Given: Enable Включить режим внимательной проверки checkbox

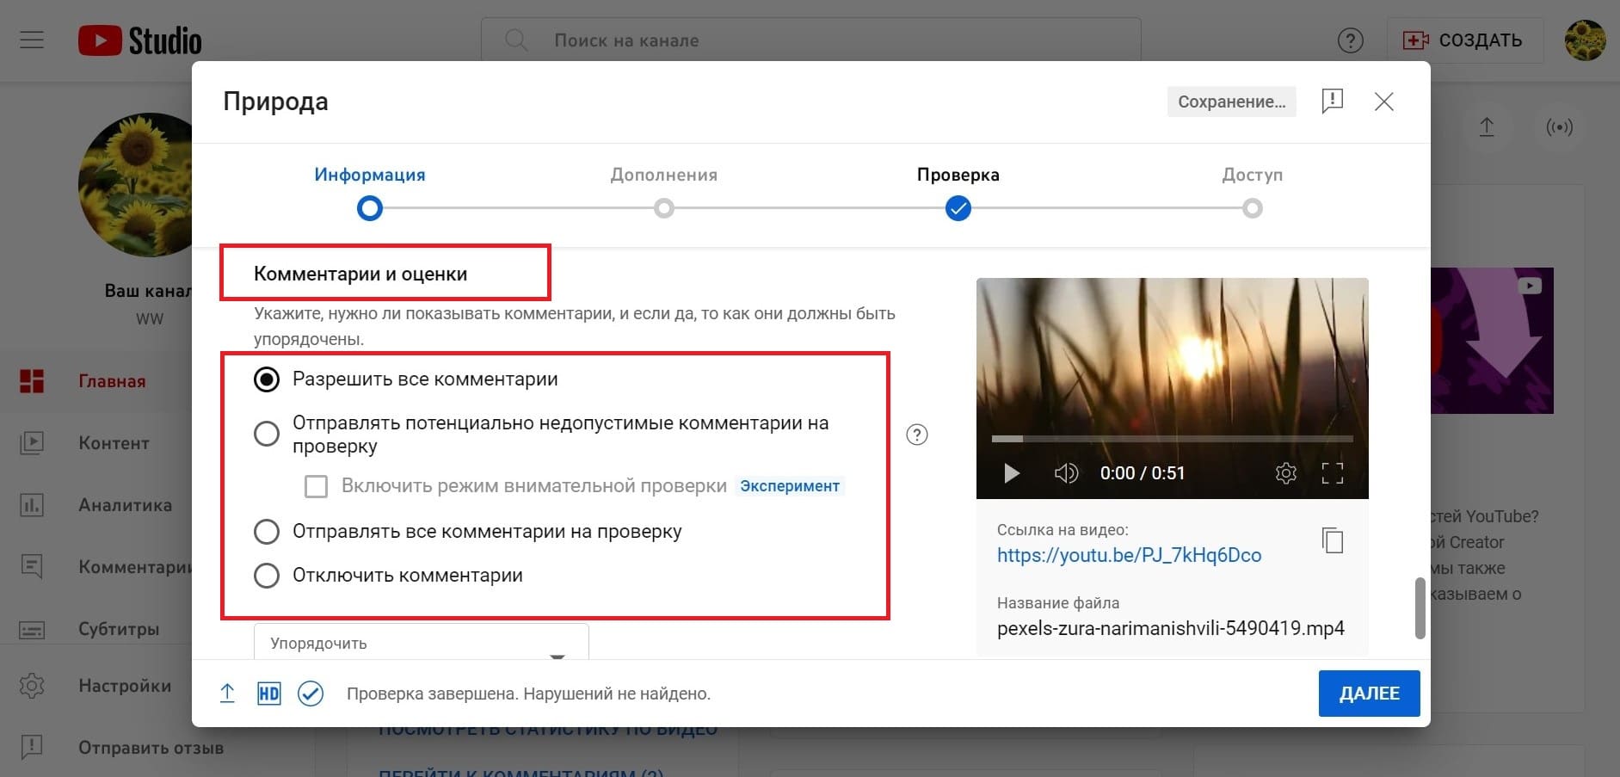Looking at the screenshot, I should click(316, 486).
